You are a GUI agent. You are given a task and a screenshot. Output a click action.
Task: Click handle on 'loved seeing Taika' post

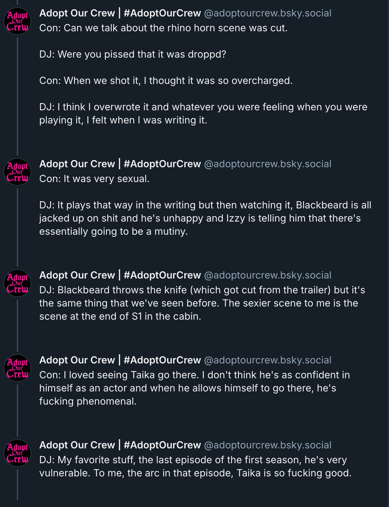tap(268, 360)
